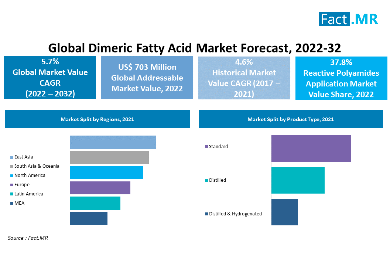The width and height of the screenshot is (390, 266).
Task: Select the US$ 703 Million market value box
Action: [x=147, y=78]
